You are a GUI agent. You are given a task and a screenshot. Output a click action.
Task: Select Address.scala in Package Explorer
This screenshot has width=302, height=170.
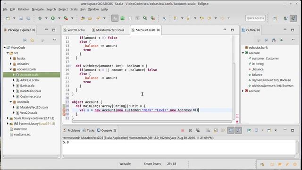tap(29, 80)
